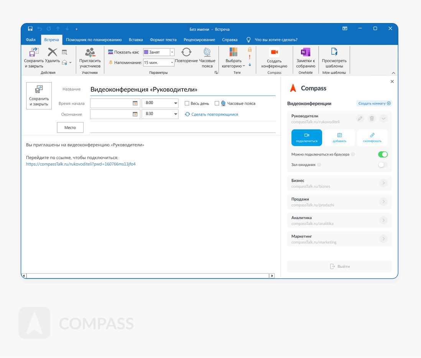Screen dimensions: 421x358
Task: Open the 'Вставка' ribbon tab
Action: pos(136,40)
